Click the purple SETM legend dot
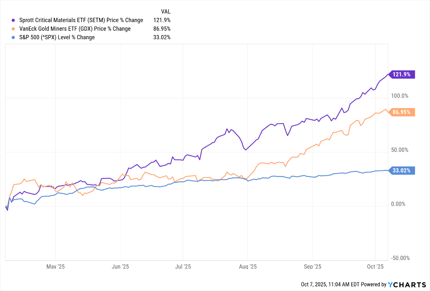Screen dimensions: 430x291 (x=13, y=20)
